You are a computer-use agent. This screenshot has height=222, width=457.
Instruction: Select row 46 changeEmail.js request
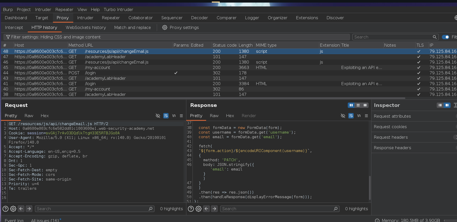tap(228, 62)
